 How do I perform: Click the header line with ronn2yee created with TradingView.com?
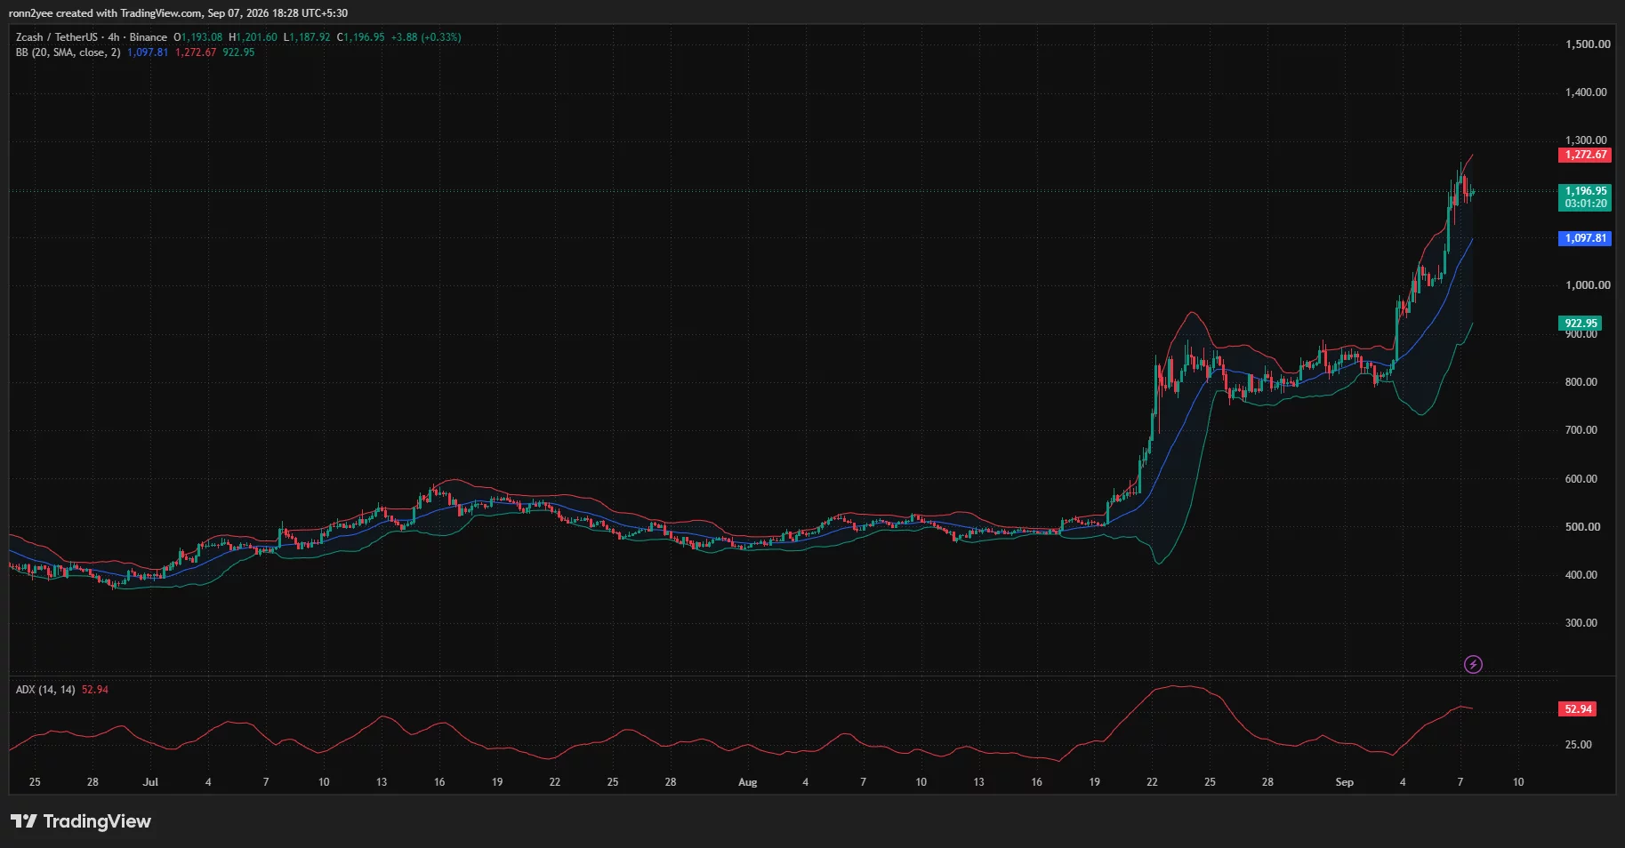pyautogui.click(x=178, y=13)
